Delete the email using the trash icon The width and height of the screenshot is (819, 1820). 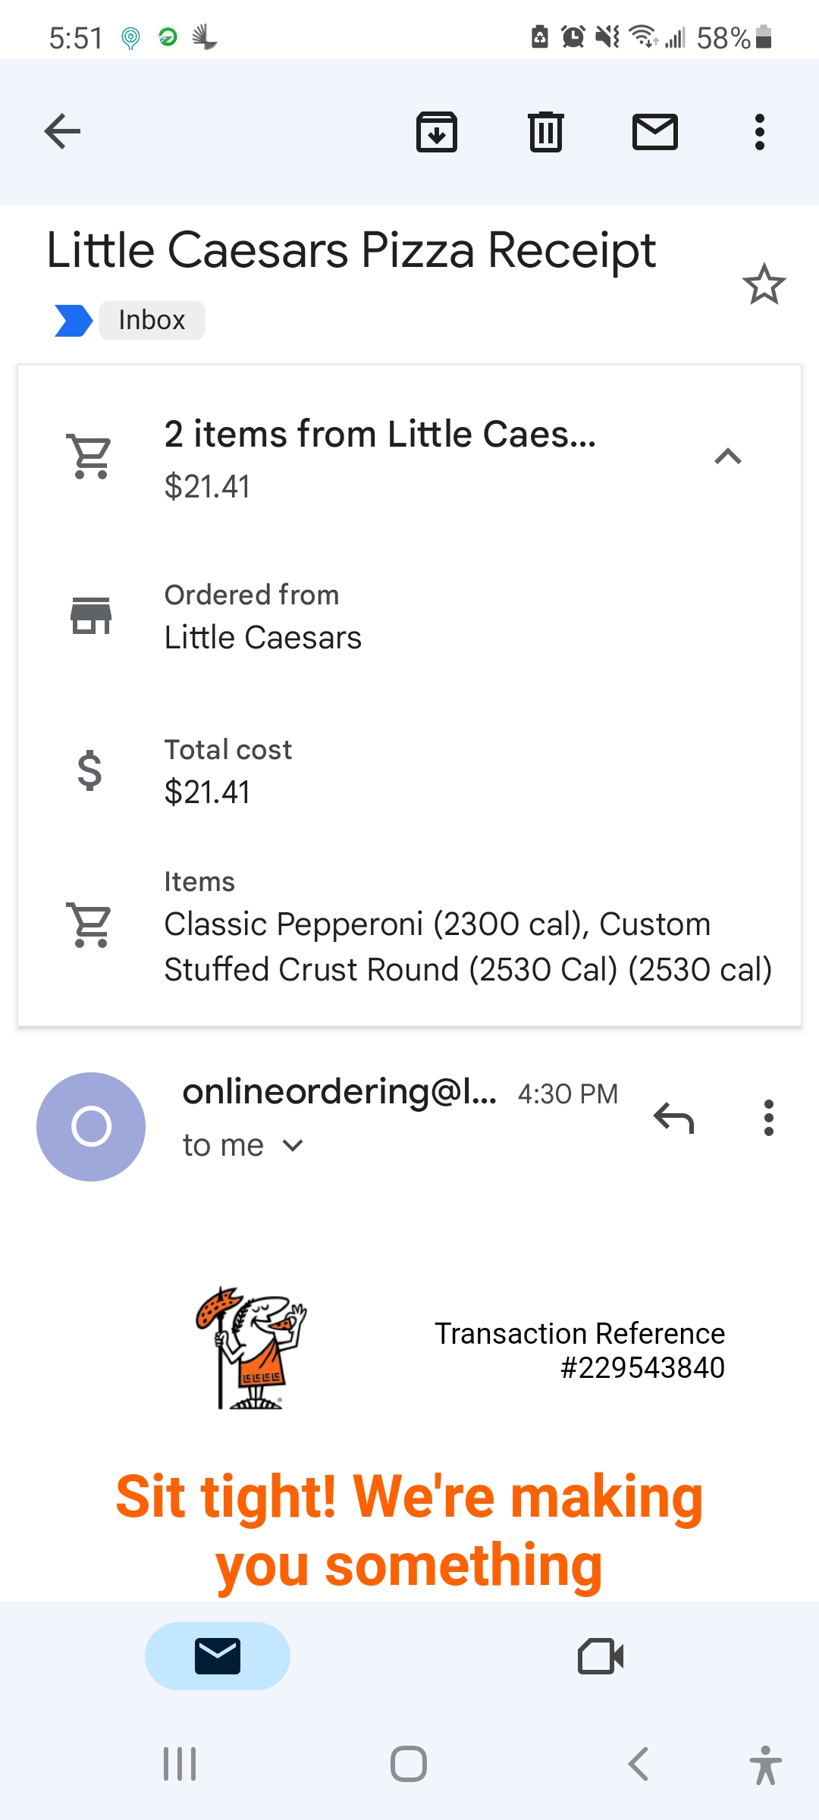coord(545,132)
